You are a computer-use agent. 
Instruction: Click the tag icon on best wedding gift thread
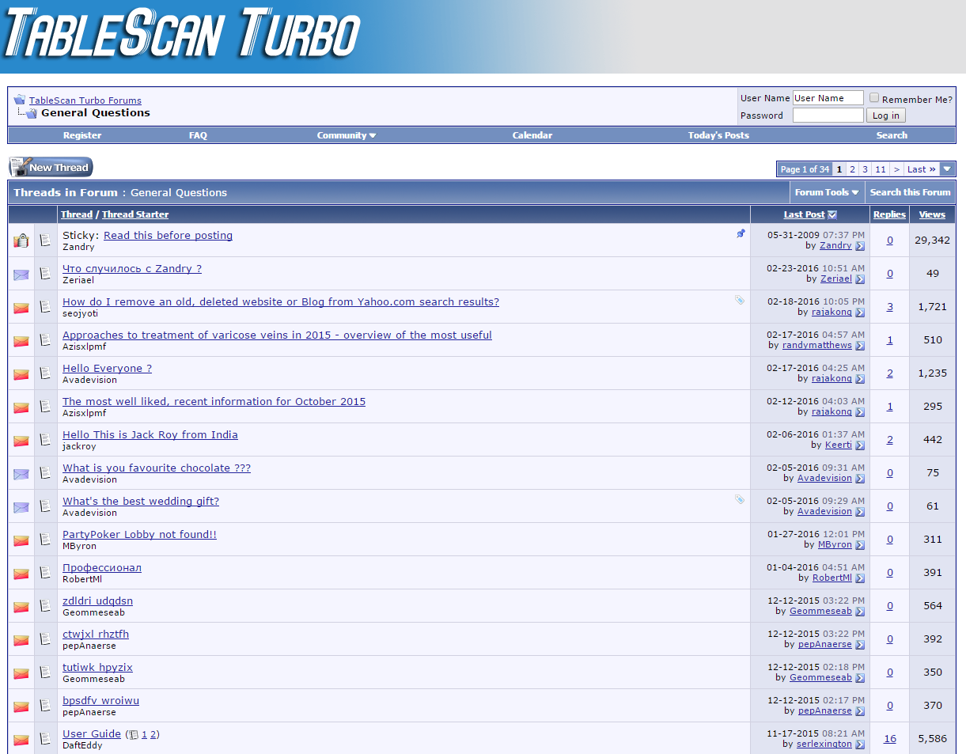740,500
